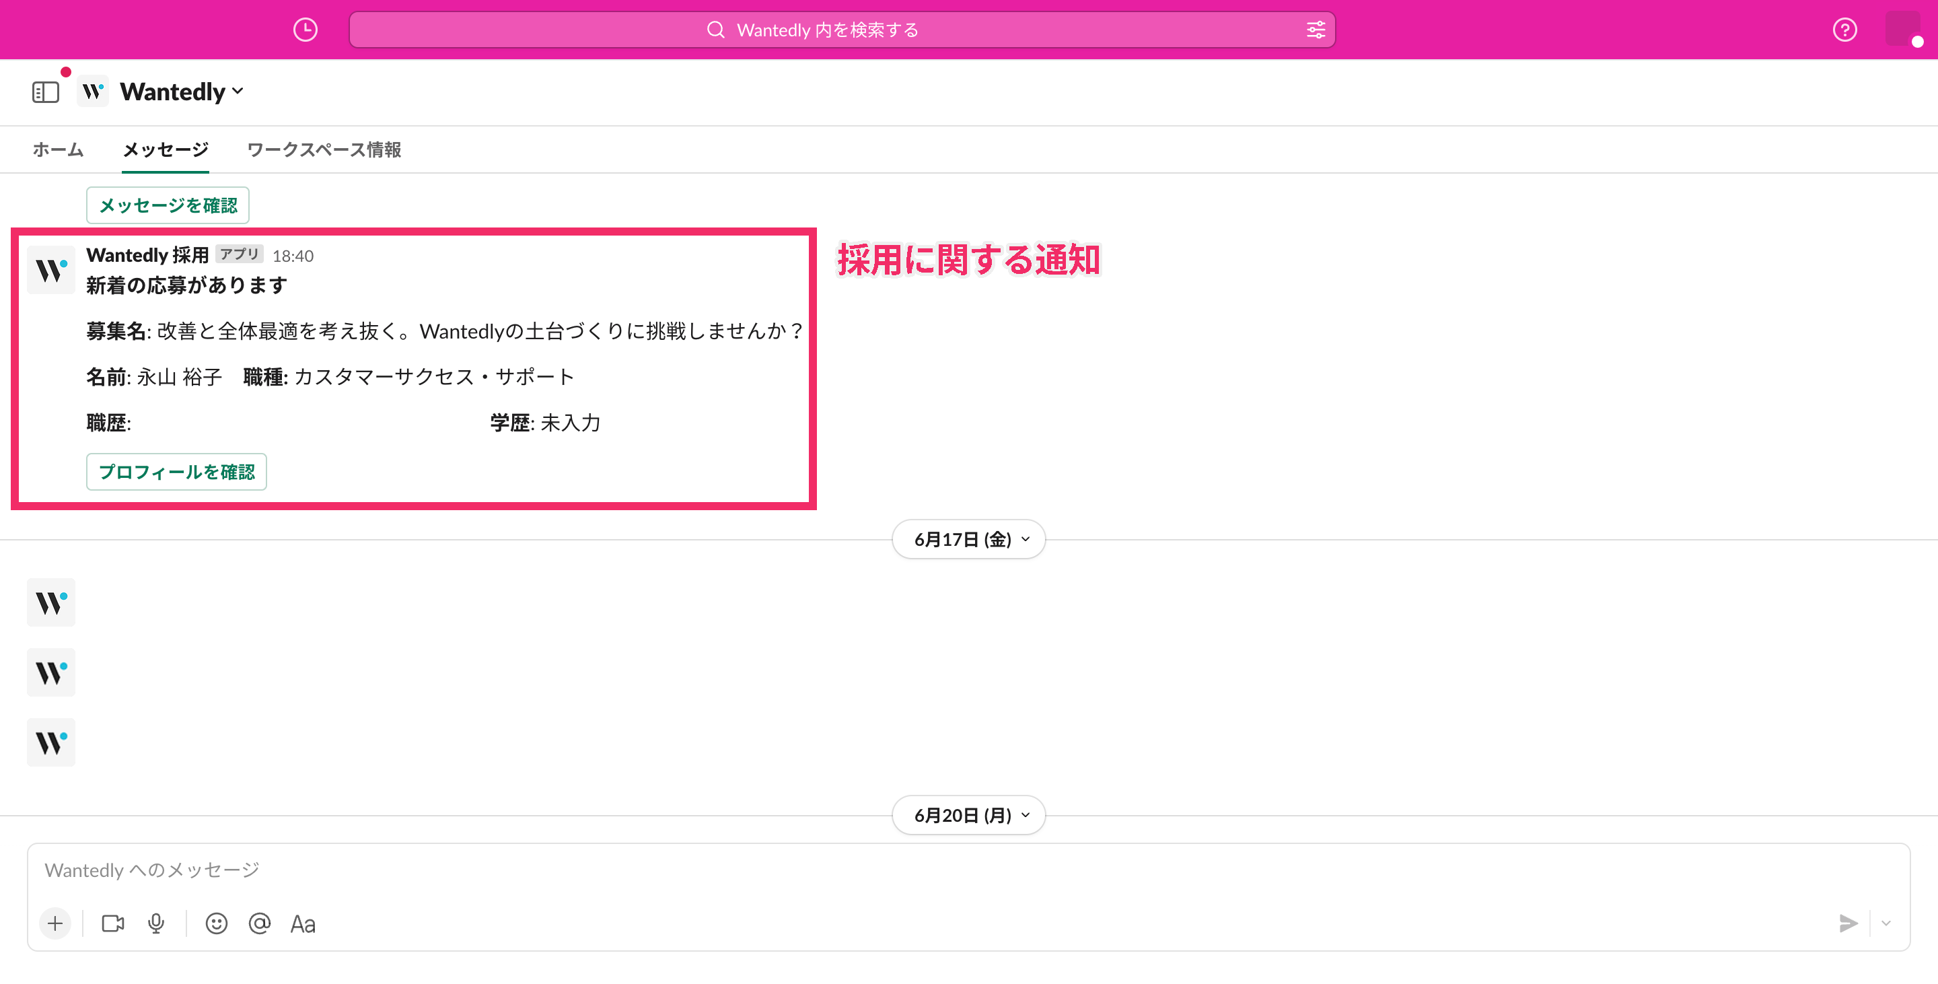Open attachment plus button in composer
Screen dimensions: 1938x984
coord(55,923)
